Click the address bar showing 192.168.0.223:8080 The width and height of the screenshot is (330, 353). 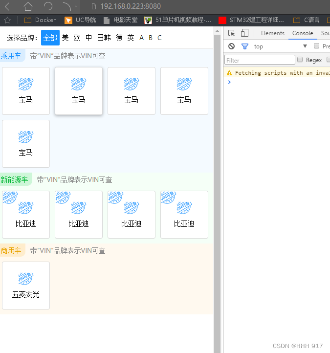coord(131,6)
